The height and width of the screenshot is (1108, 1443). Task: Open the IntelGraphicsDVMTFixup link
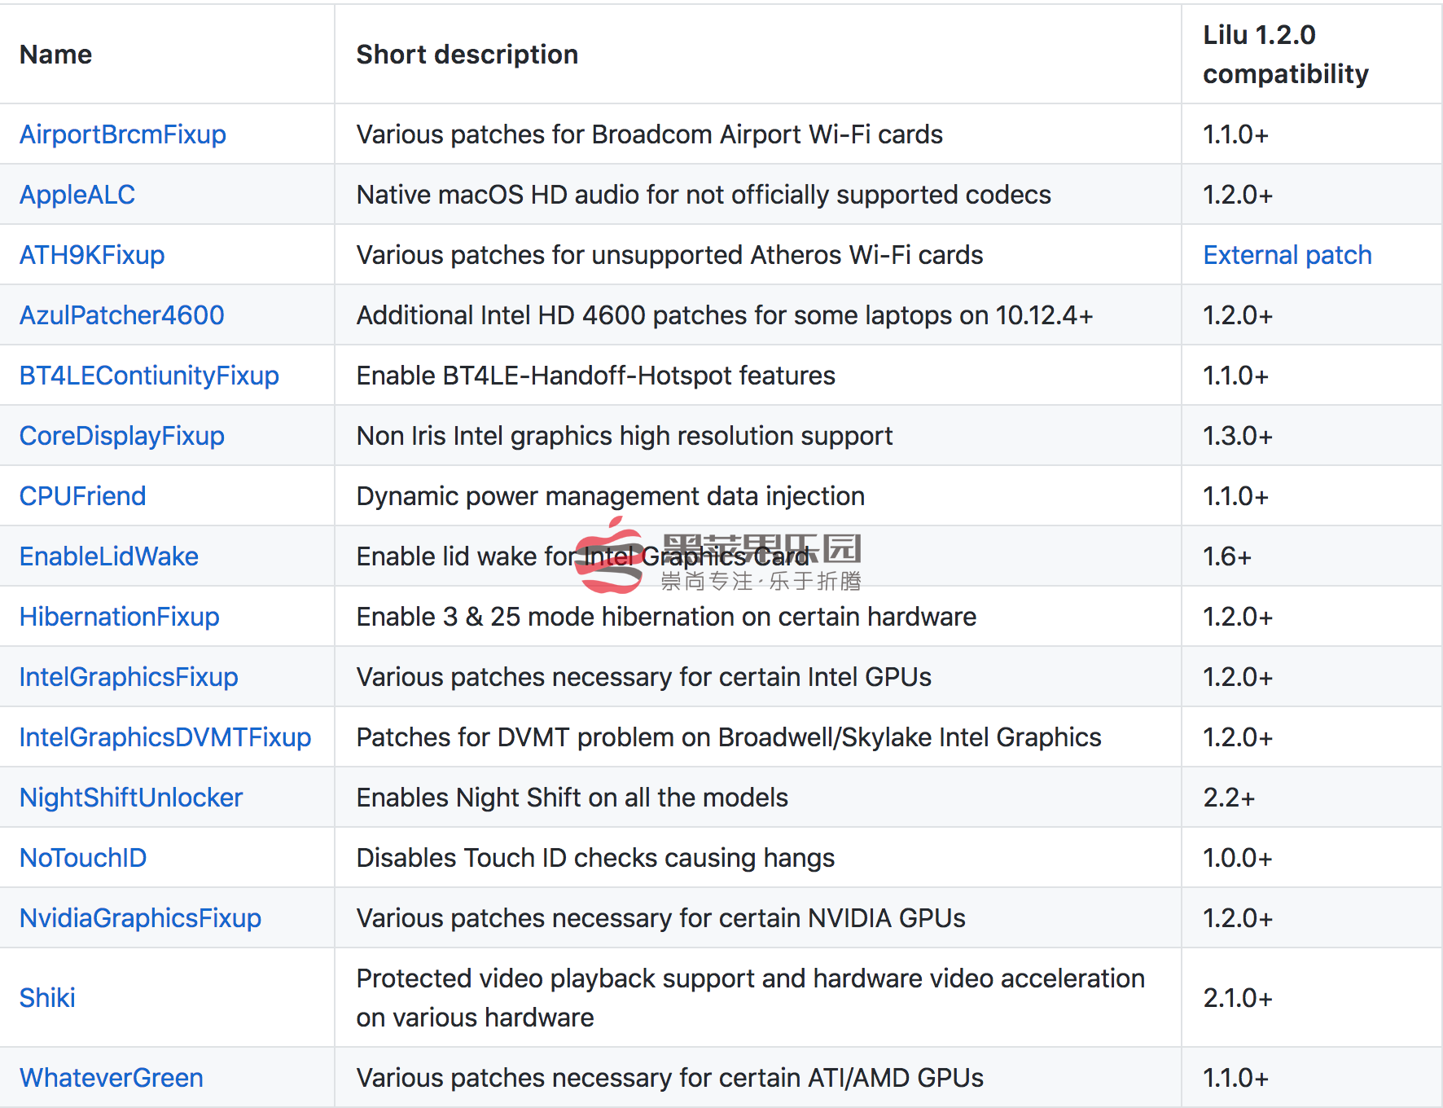point(165,737)
